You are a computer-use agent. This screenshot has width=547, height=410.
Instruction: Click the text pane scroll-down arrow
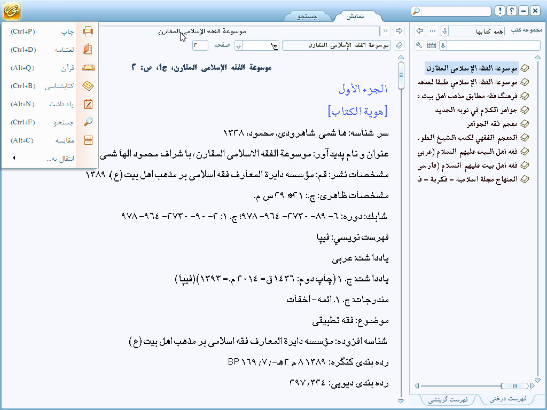click(401, 401)
